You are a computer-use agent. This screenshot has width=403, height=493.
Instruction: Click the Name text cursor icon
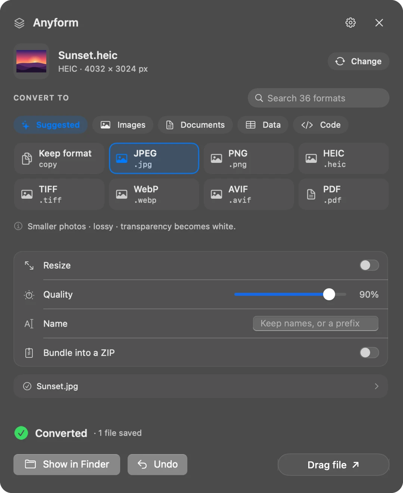[29, 324]
